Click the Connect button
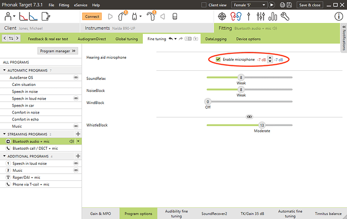Viewport: 347px width, 219px height. tap(92, 17)
